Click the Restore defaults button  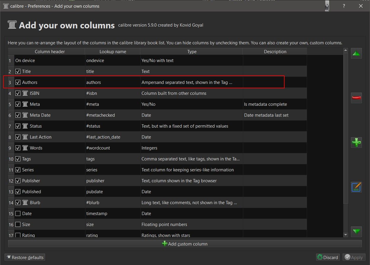(25, 257)
